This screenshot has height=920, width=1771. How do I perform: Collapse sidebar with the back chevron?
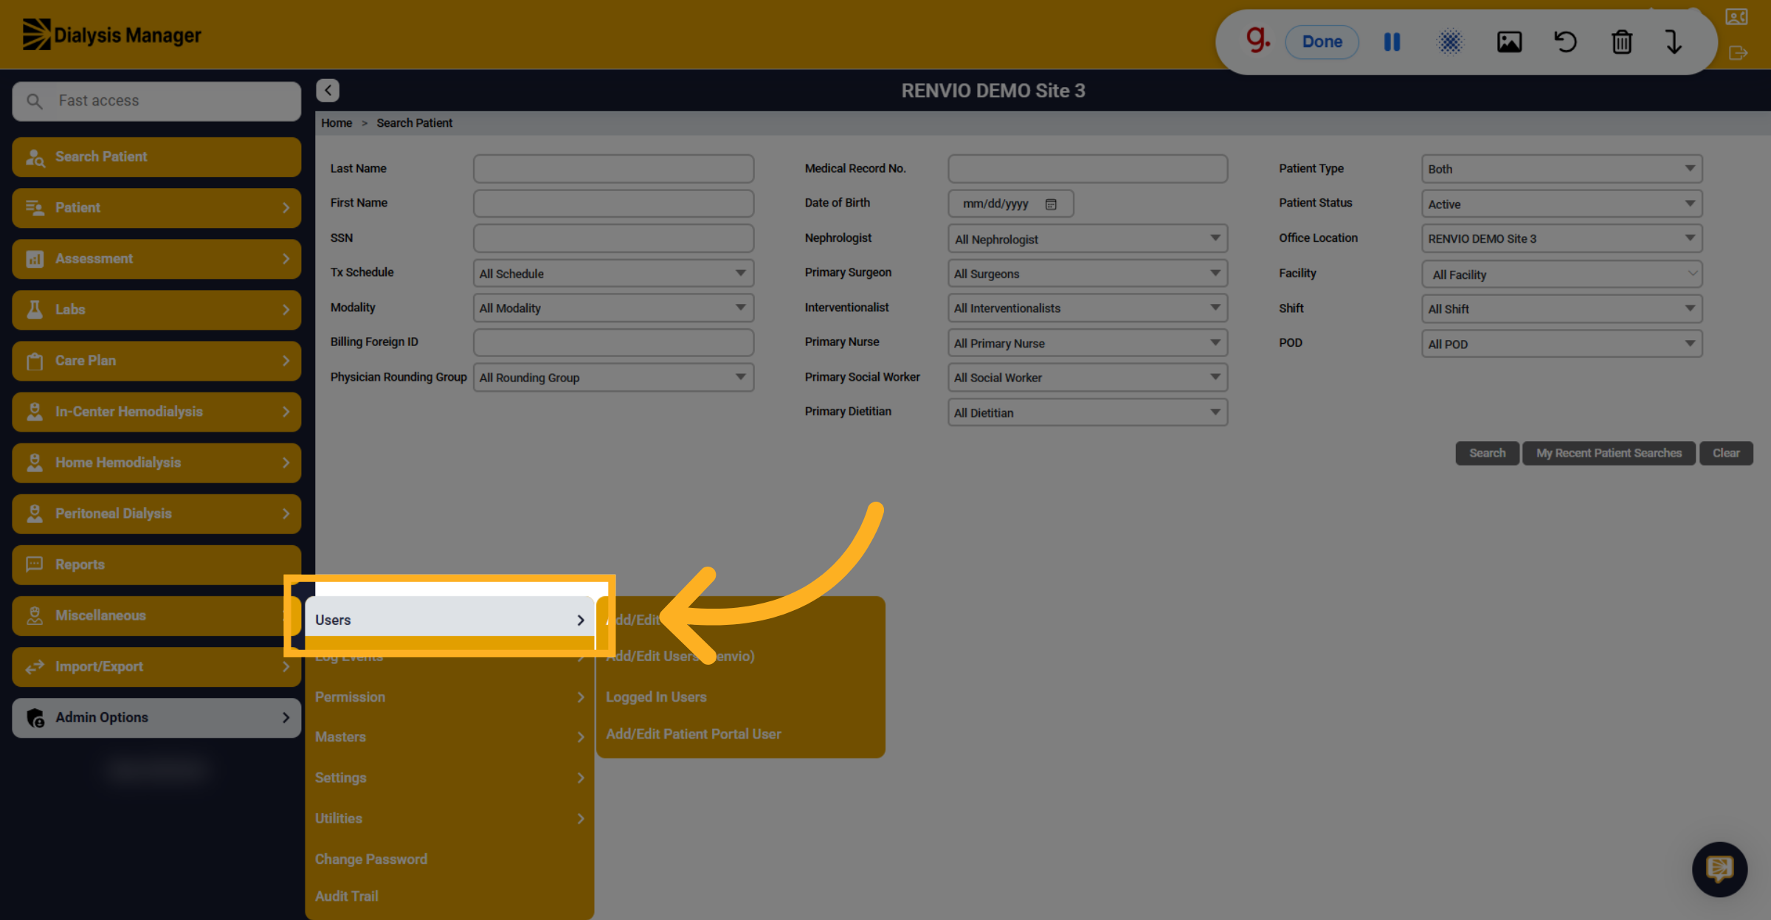[x=328, y=90]
